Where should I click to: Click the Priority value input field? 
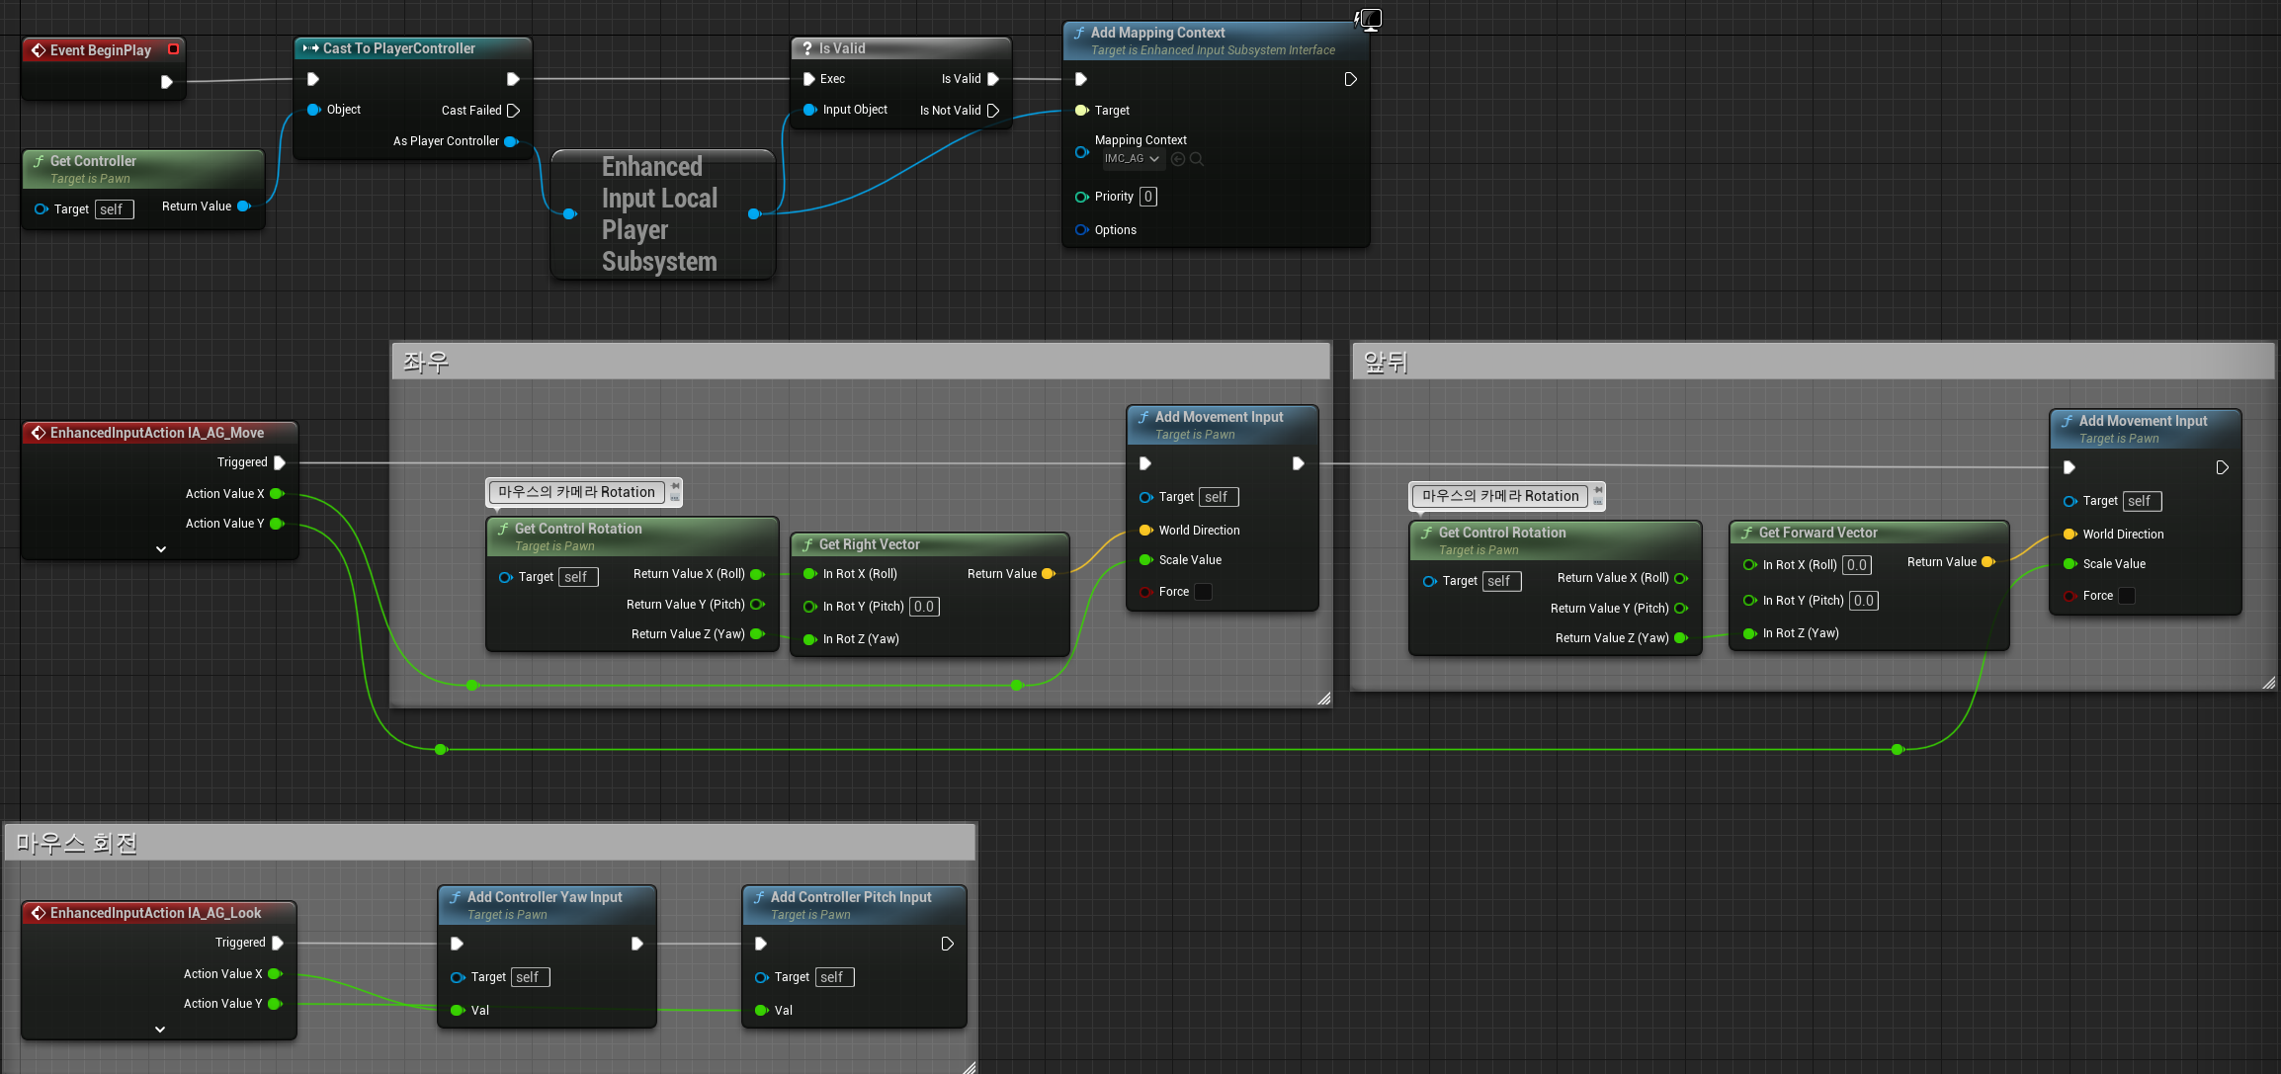1147,197
